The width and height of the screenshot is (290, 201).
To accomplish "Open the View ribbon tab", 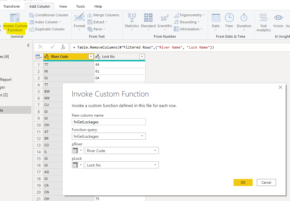I will pyautogui.click(x=63, y=6).
